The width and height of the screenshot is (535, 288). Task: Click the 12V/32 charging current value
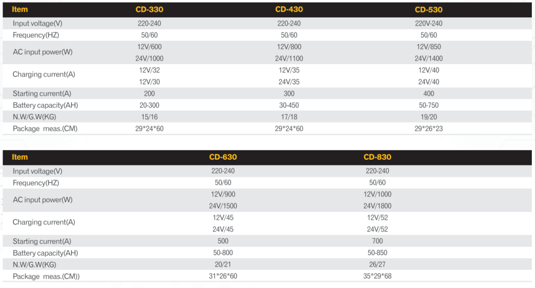(149, 70)
